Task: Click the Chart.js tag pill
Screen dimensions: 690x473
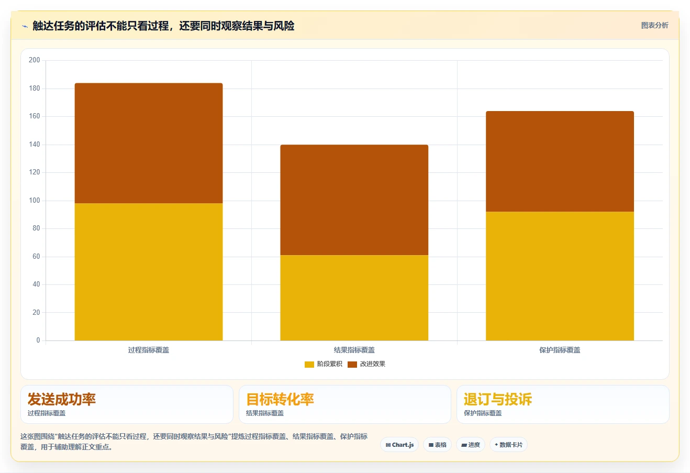Action: coord(399,445)
